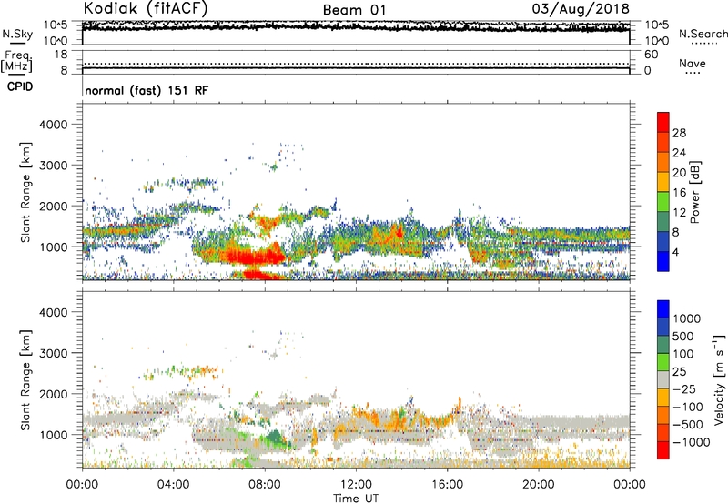Click '4000' on power panel range axis
The width and height of the screenshot is (728, 504).
54,125
